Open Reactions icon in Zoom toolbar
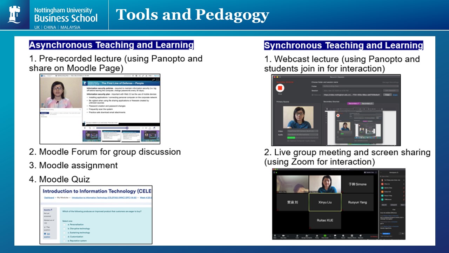 pyautogui.click(x=361, y=235)
